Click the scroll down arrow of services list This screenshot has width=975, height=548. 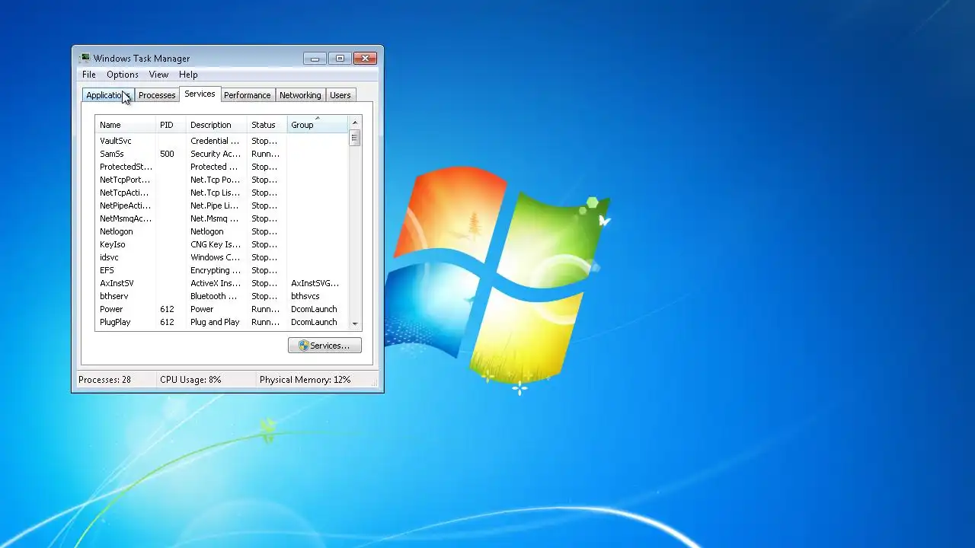pyautogui.click(x=355, y=324)
